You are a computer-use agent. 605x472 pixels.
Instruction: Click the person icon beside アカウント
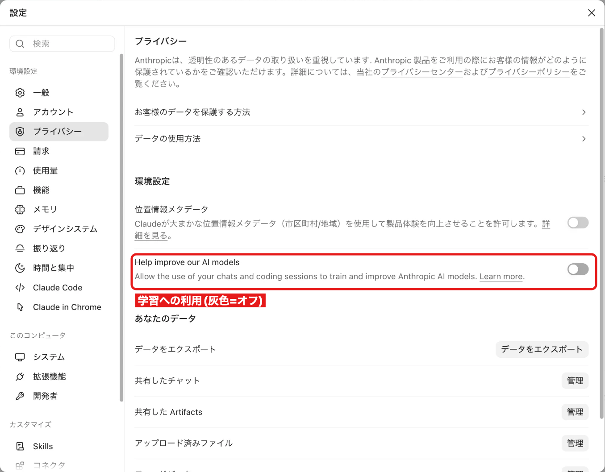point(20,112)
